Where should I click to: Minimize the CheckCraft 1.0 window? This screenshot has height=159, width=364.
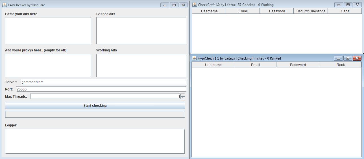coord(339,4)
